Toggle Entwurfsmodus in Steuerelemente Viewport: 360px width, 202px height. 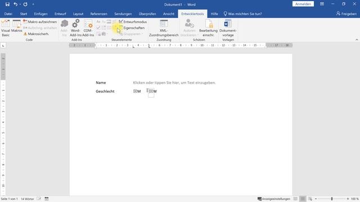133,22
